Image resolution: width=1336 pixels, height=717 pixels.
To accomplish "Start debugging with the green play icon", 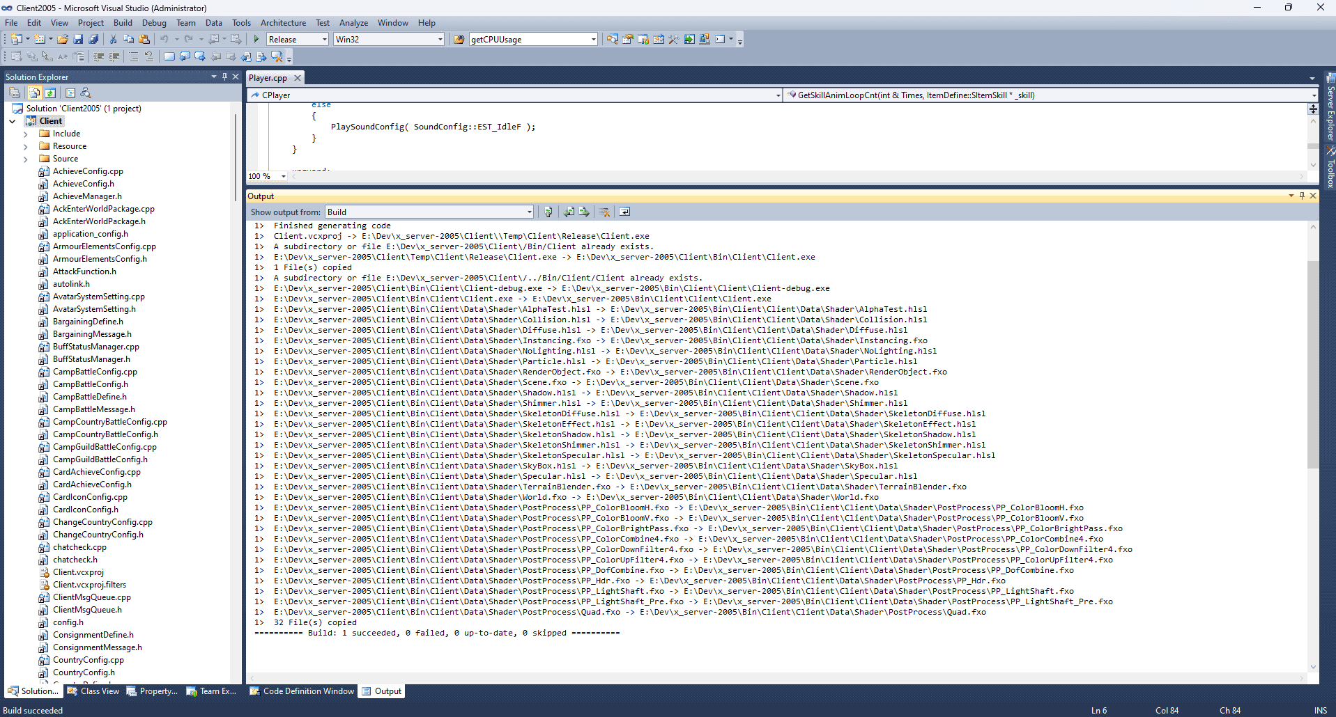I will click(256, 39).
